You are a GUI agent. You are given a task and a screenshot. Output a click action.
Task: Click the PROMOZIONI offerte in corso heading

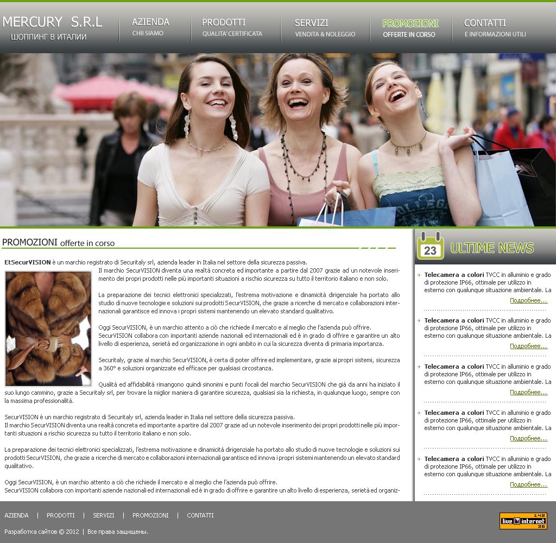(x=59, y=243)
